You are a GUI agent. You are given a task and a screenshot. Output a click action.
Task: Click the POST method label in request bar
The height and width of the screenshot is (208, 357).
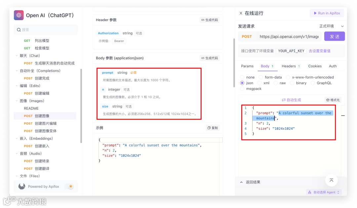[x=247, y=36]
